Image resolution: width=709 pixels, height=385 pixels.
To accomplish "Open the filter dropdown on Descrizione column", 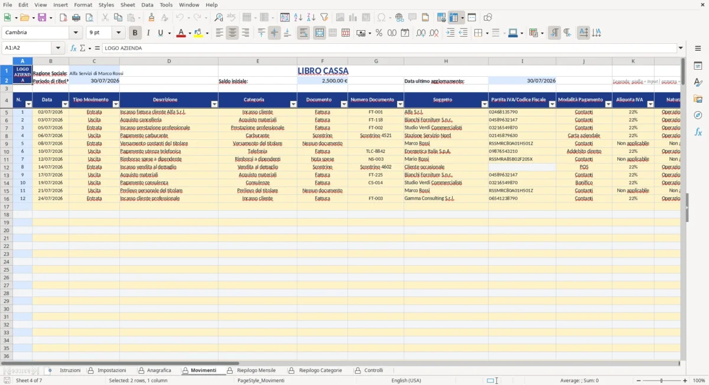I will [214, 104].
